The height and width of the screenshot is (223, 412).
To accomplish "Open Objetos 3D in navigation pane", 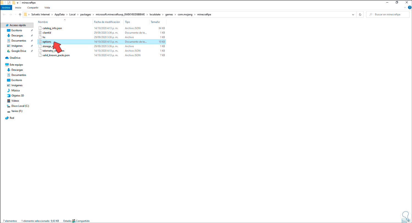I will point(18,96).
